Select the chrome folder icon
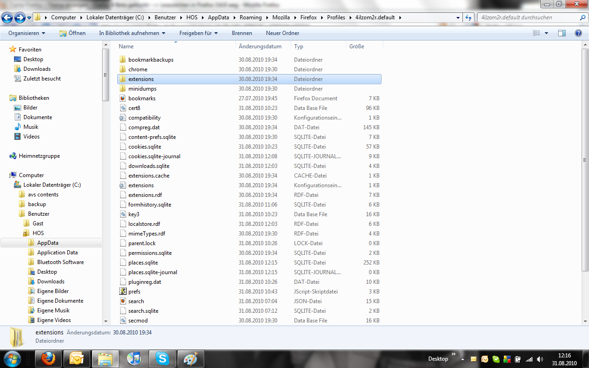589x368 pixels. coord(122,69)
